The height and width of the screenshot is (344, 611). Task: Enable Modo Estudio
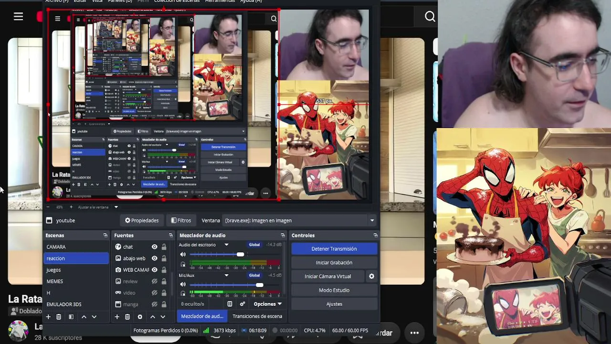pos(334,290)
